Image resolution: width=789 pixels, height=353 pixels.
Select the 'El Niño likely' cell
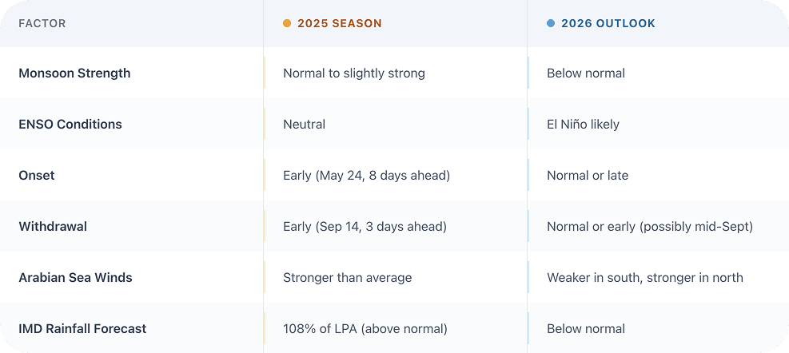[x=583, y=125]
